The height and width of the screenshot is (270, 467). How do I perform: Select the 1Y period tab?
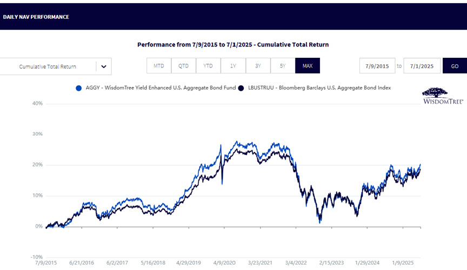tap(233, 66)
